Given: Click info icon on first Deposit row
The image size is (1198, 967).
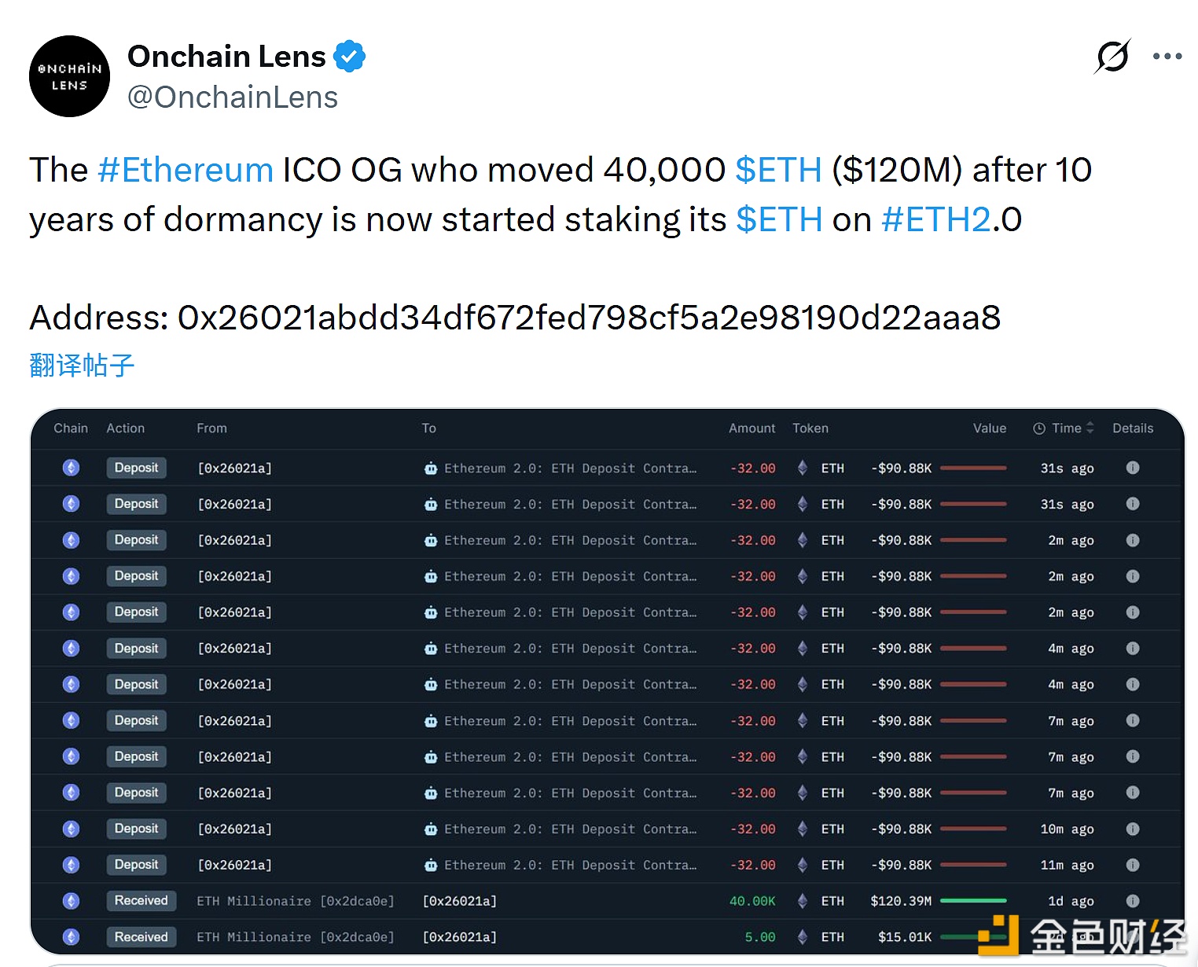Looking at the screenshot, I should coord(1133,468).
